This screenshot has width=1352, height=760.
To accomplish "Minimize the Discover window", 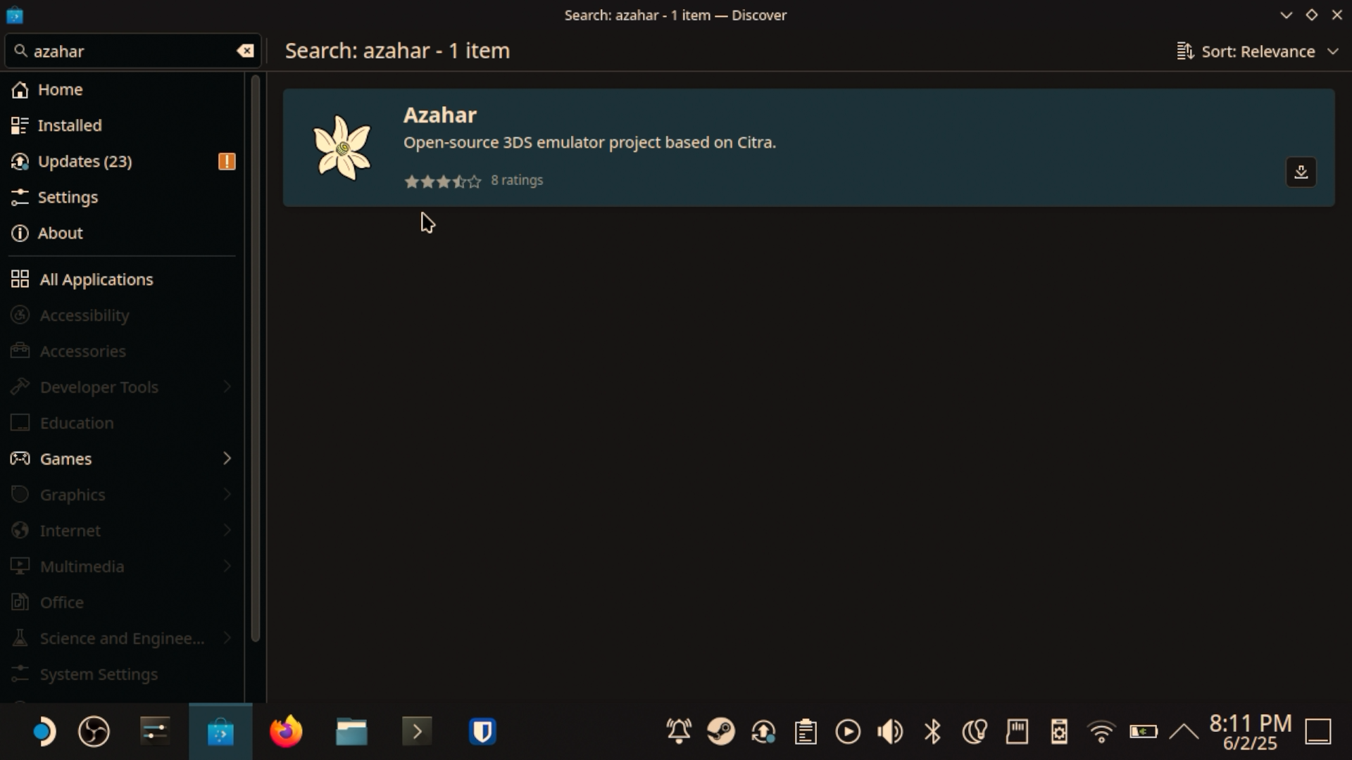I will pyautogui.click(x=1286, y=15).
